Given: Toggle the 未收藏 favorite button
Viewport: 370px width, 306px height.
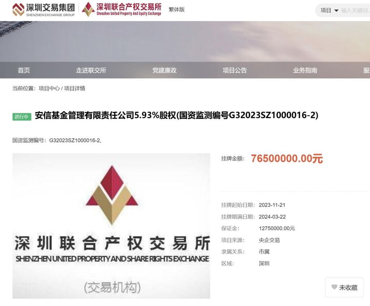Looking at the screenshot, I should click(x=344, y=287).
